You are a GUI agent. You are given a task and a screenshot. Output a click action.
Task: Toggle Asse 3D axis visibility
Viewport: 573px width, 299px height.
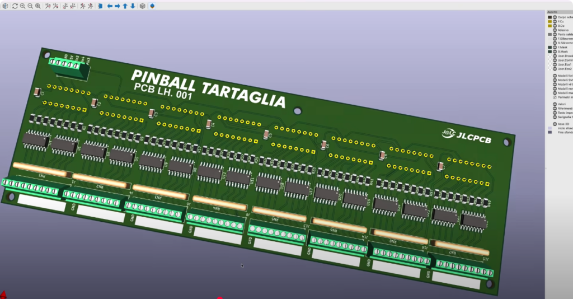point(555,124)
